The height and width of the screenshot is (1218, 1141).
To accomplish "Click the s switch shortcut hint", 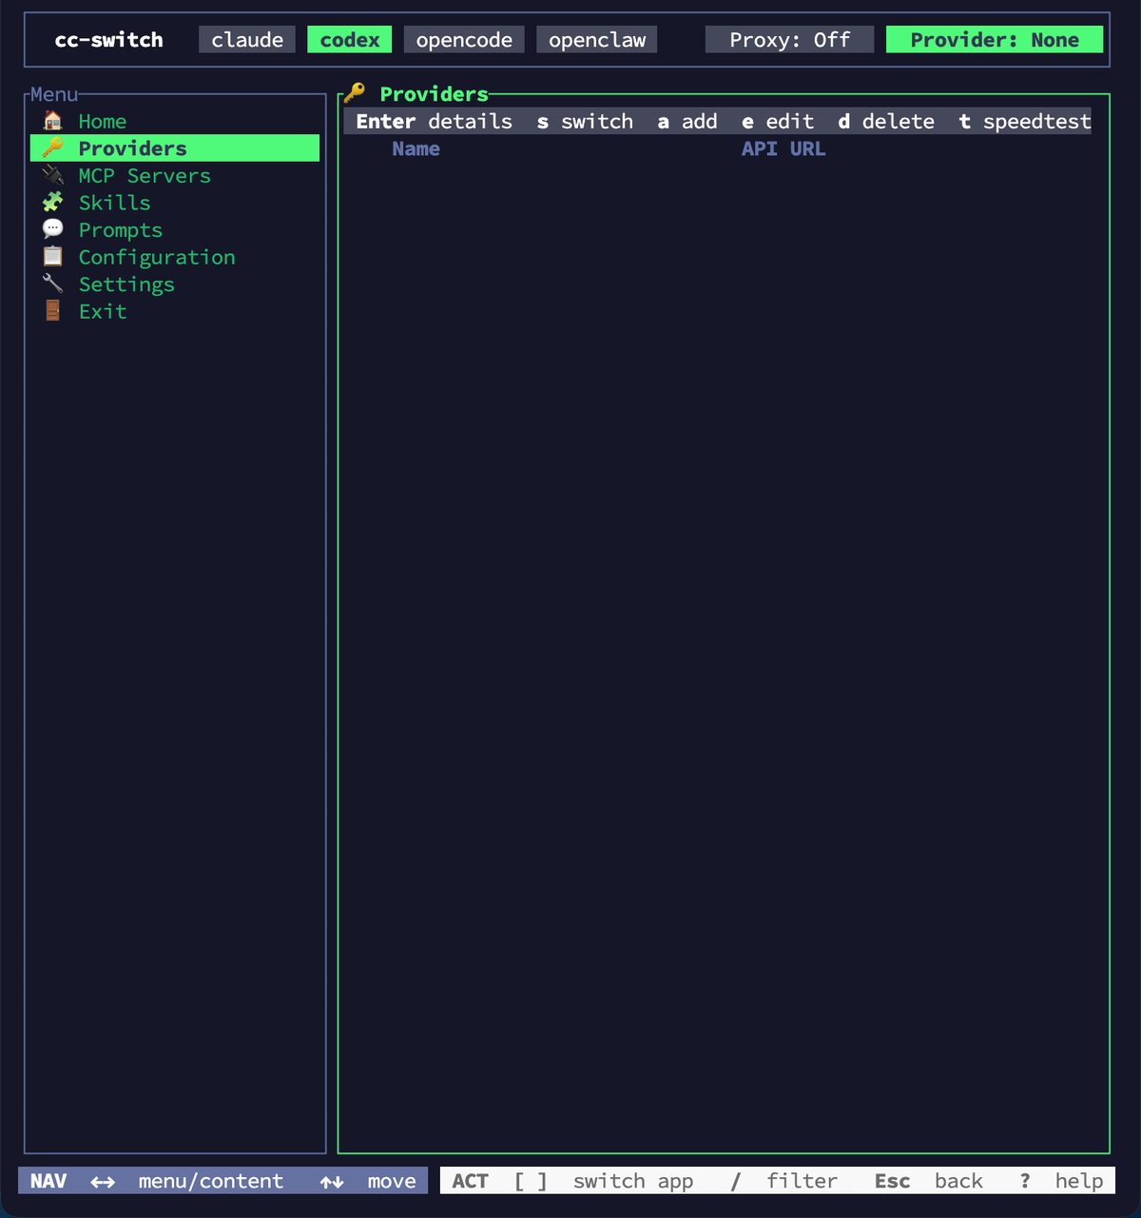I will coord(585,121).
